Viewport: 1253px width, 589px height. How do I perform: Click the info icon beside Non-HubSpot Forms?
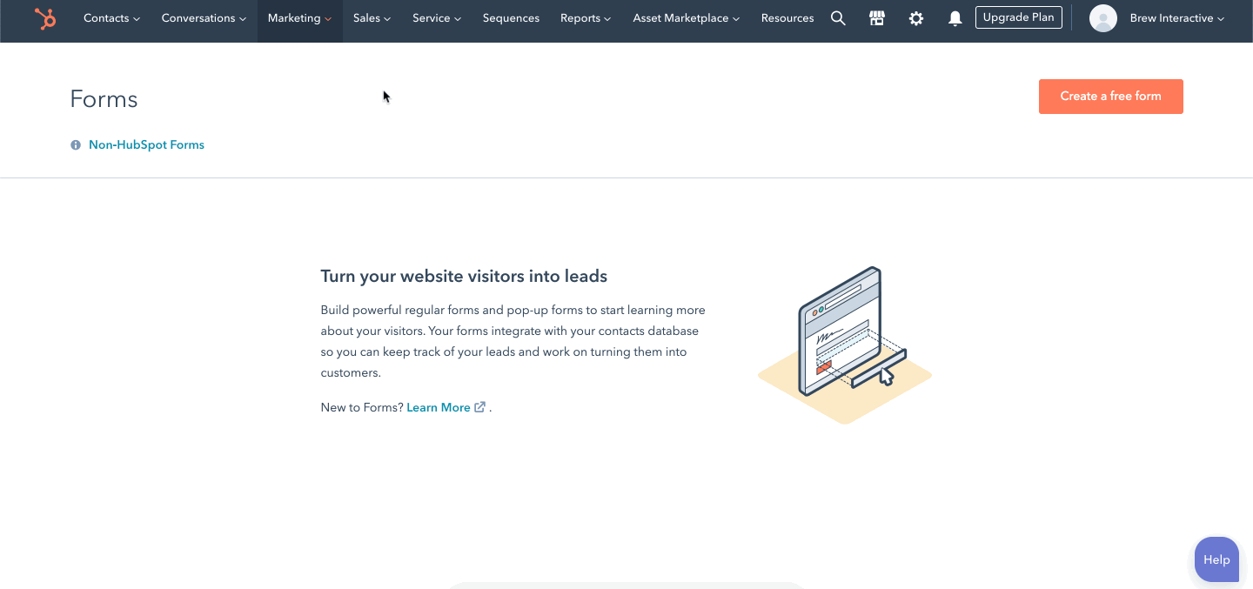76,145
